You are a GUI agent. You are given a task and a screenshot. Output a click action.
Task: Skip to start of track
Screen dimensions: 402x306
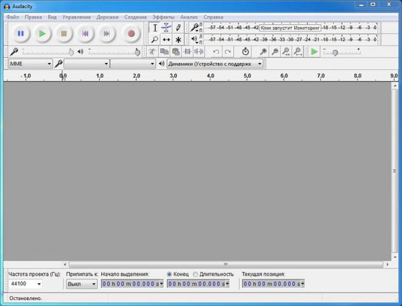click(85, 34)
